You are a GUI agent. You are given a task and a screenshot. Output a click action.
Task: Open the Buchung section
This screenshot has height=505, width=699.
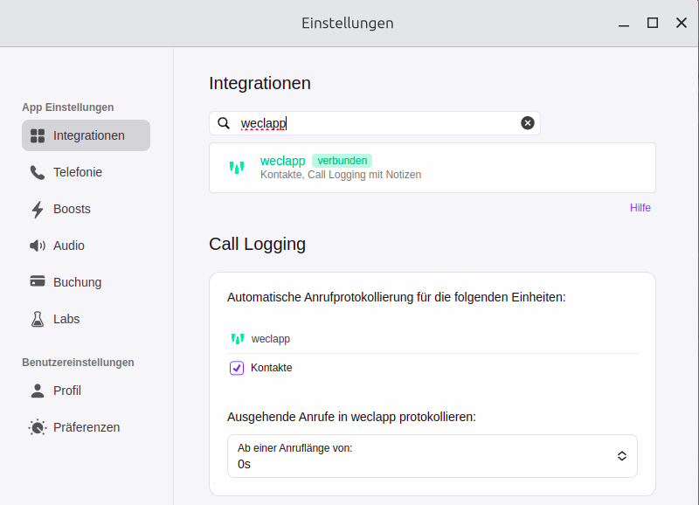click(86, 282)
